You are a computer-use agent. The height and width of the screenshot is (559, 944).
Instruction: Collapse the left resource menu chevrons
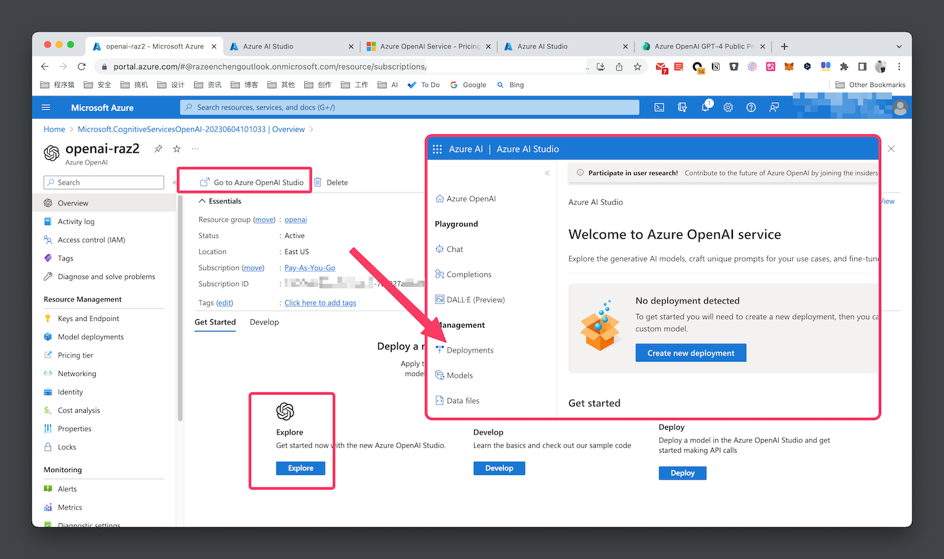pos(175,182)
